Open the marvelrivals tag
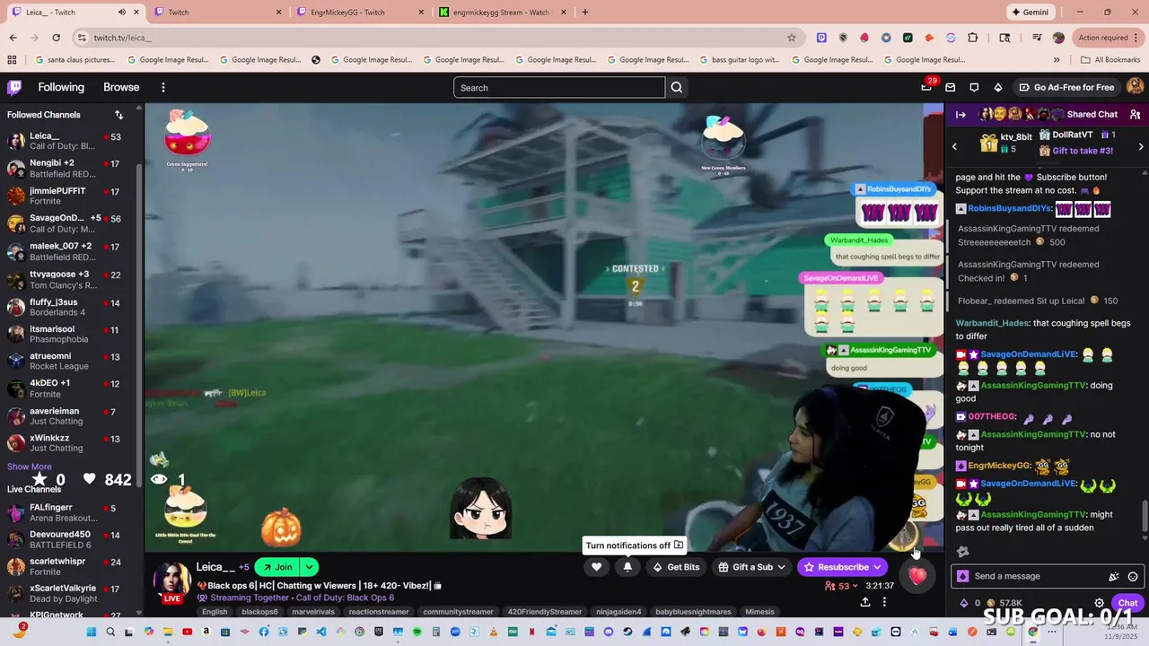1149x646 pixels. click(313, 612)
